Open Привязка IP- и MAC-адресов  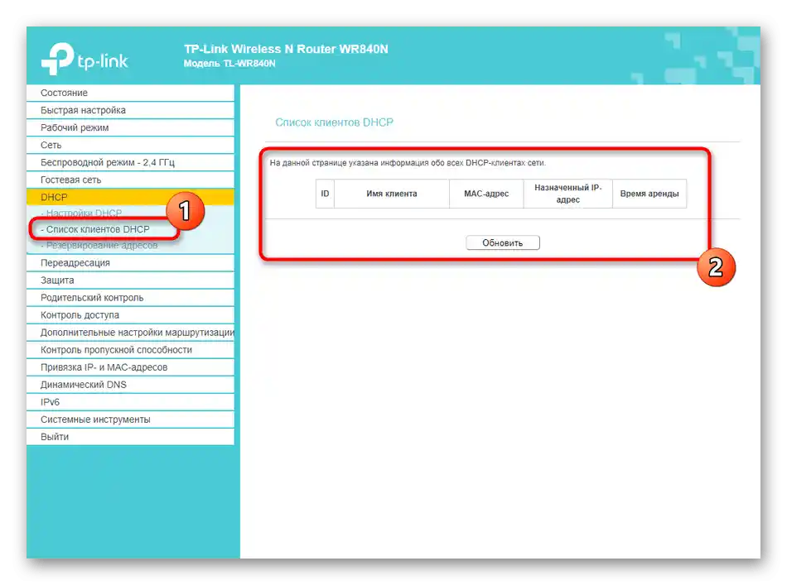(131, 367)
